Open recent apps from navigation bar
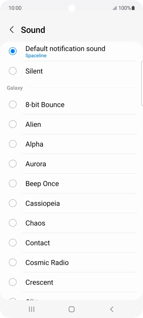 point(31,309)
